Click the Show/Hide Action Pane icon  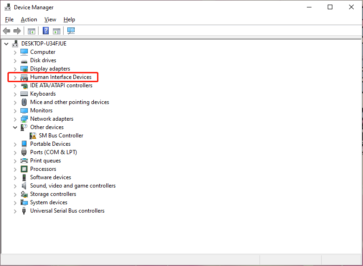(x=57, y=31)
